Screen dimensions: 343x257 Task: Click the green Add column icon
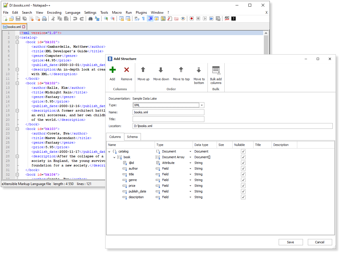pyautogui.click(x=112, y=70)
